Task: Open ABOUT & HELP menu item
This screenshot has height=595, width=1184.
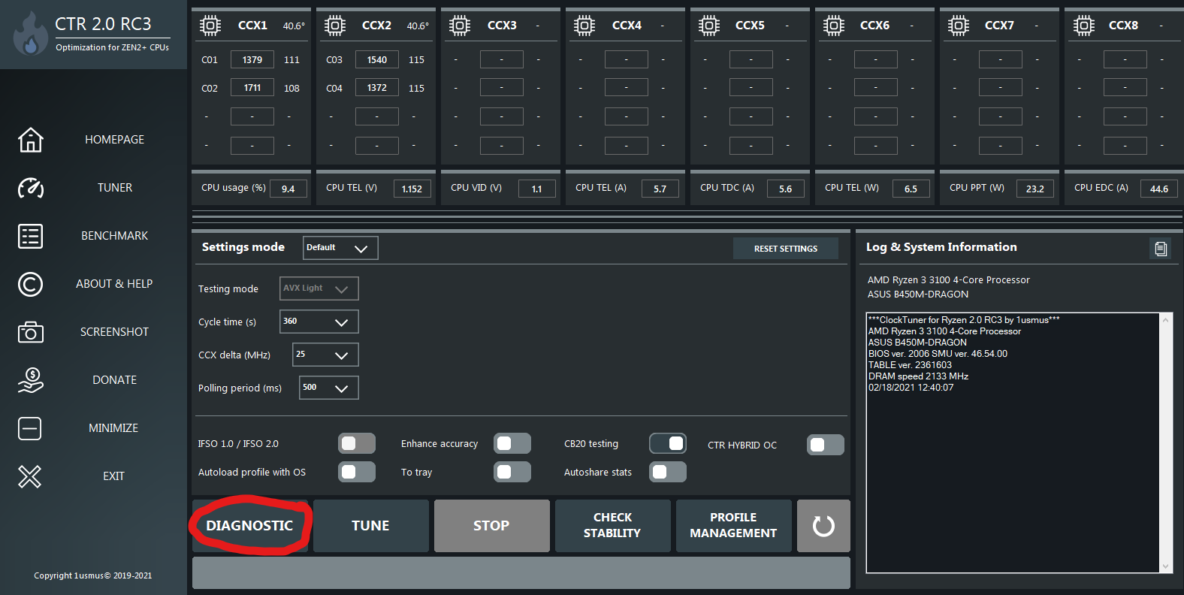Action: [114, 284]
